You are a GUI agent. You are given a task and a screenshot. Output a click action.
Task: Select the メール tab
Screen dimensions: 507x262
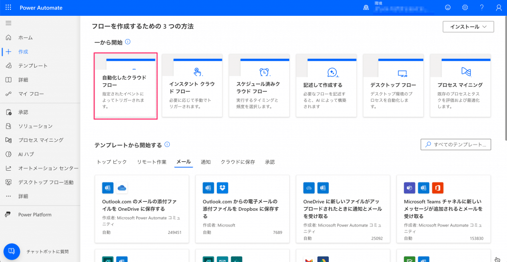(x=184, y=162)
